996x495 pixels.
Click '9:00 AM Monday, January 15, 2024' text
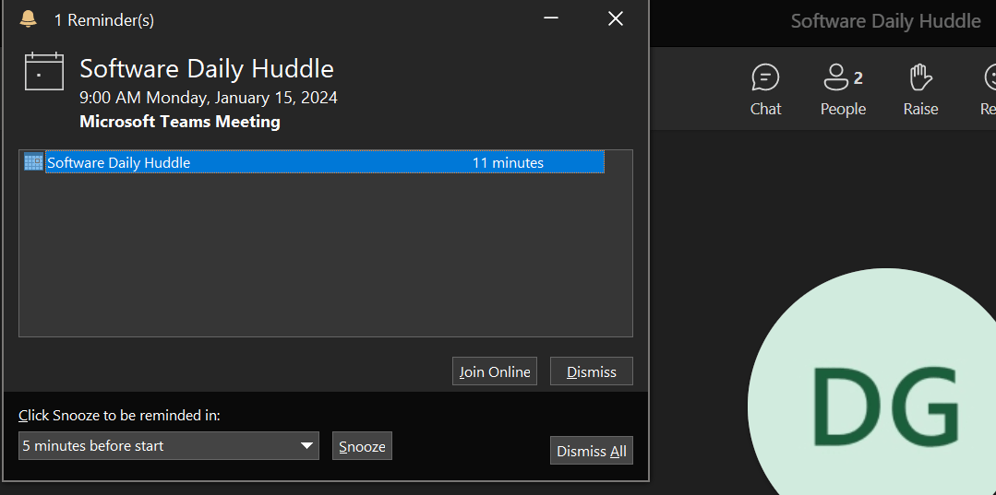point(209,98)
